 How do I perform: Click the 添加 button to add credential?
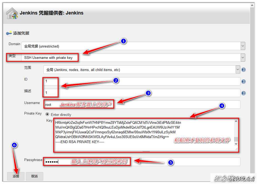click(x=16, y=176)
